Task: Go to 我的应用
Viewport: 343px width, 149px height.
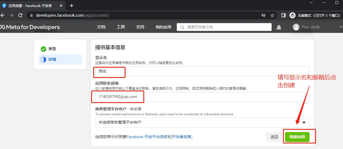Action: (x=163, y=27)
